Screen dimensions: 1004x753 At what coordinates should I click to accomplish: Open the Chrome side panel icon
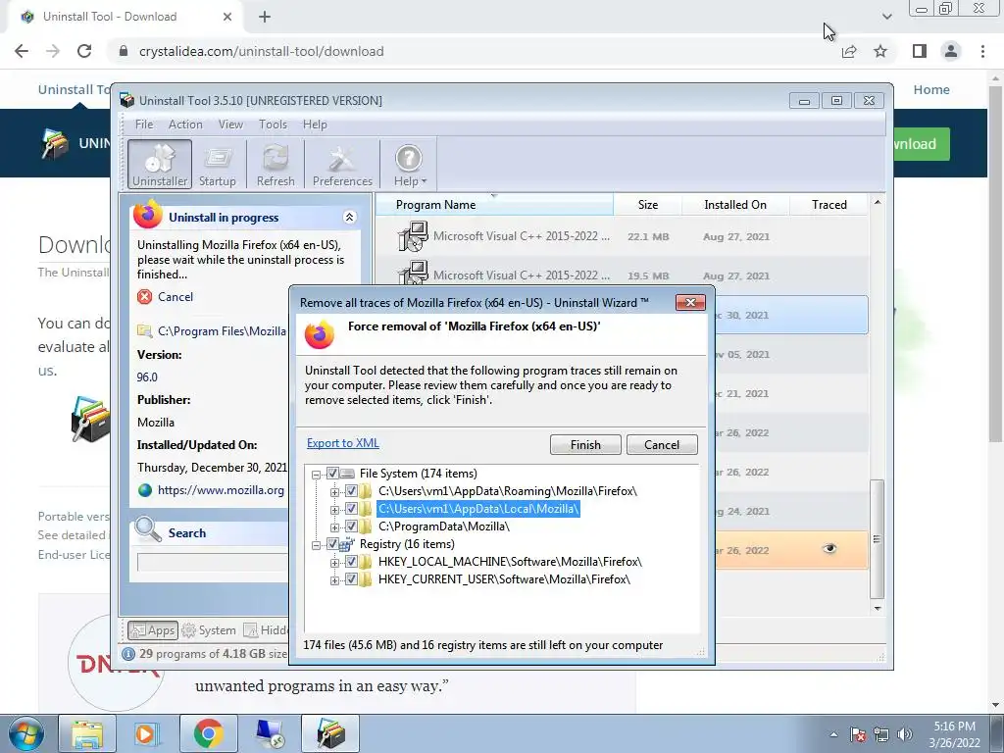click(920, 51)
